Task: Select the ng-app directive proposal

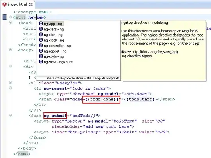Action: coord(51,24)
